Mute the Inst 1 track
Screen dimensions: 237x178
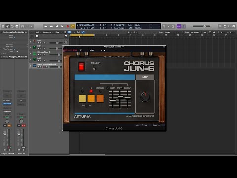tap(39, 43)
